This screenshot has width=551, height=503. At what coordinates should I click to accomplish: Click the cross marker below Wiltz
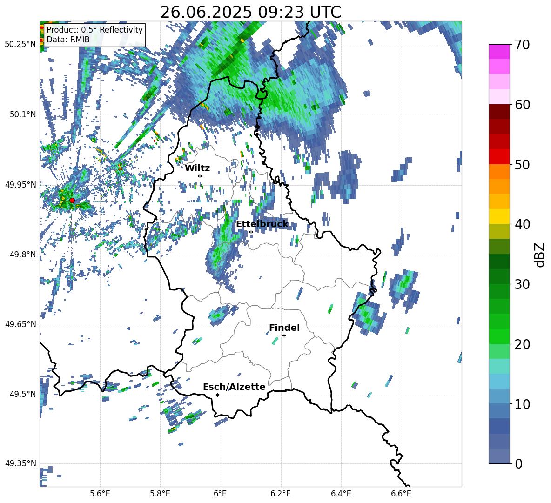coord(200,176)
